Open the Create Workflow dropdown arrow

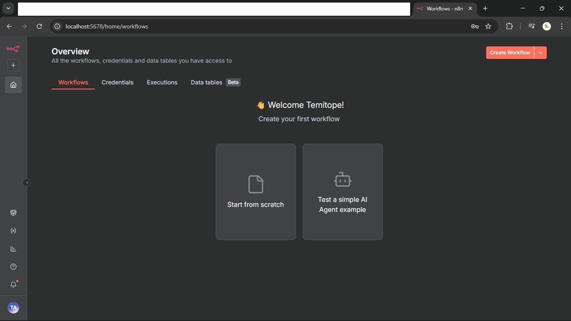pyautogui.click(x=540, y=53)
